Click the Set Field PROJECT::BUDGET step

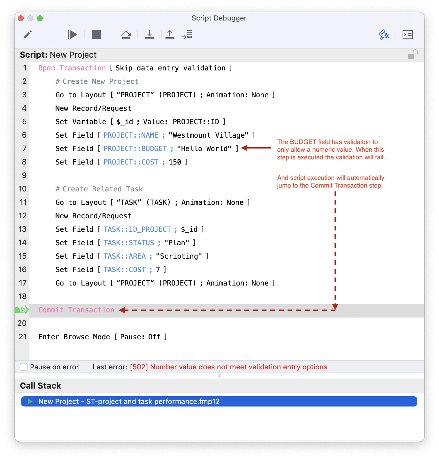[147, 149]
